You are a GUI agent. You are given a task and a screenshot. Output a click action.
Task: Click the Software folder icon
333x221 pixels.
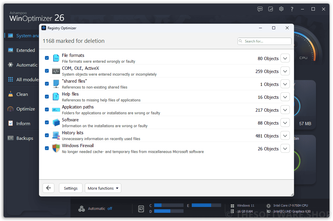[56, 123]
